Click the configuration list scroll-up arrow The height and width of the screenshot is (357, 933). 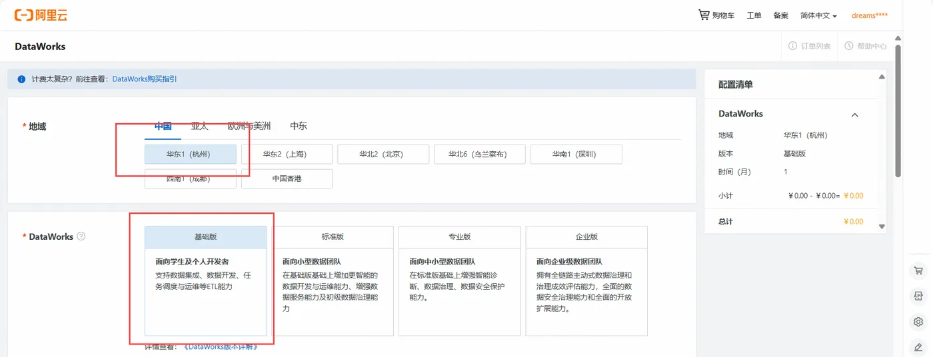click(x=882, y=77)
